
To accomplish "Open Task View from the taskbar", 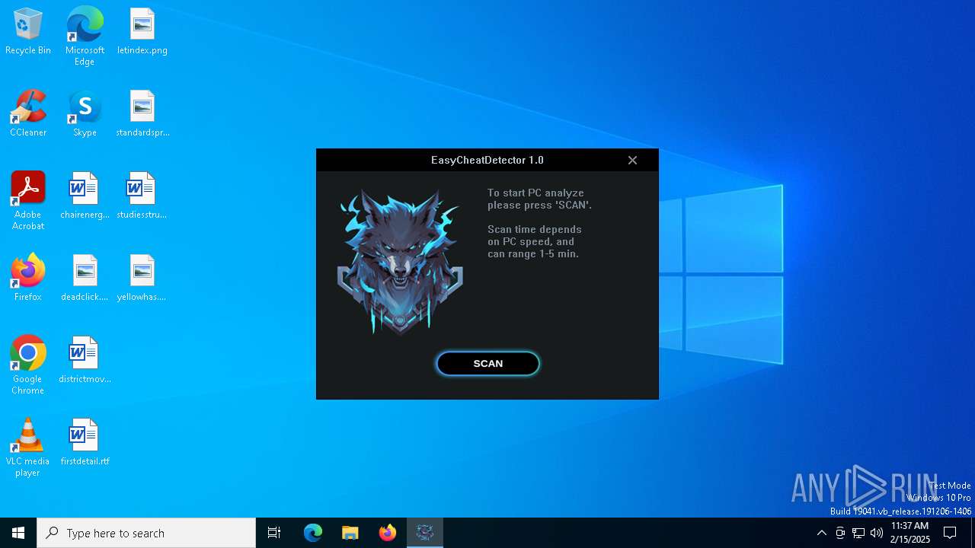I will 274,533.
